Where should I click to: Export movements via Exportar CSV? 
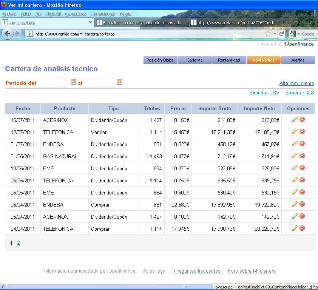(264, 93)
